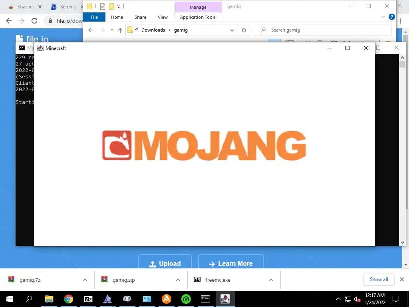The width and height of the screenshot is (409, 307).
Task: Go back in File Explorer
Action: pos(91,30)
